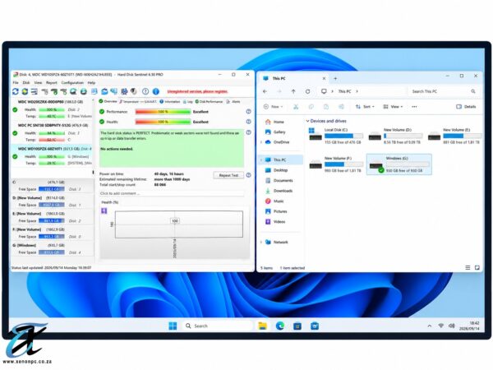Viewport: 493px width, 370px height.
Task: Click the purple save icon above the health graph
Action: pos(104,210)
